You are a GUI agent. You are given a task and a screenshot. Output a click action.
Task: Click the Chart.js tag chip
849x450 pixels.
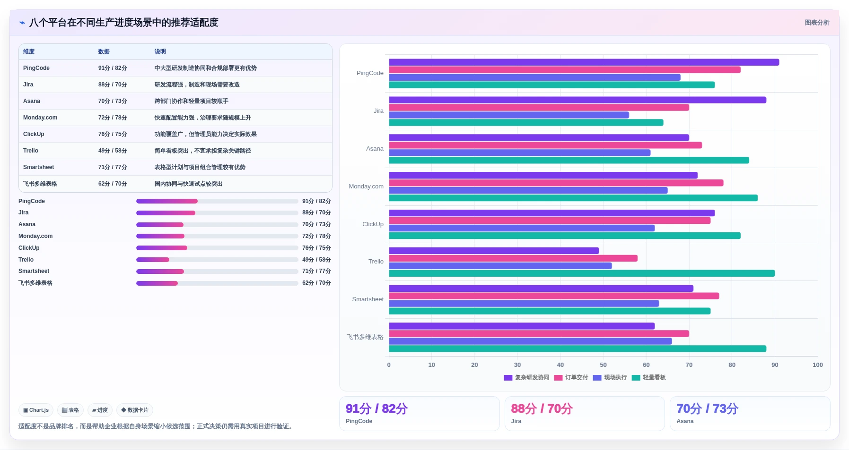point(36,410)
